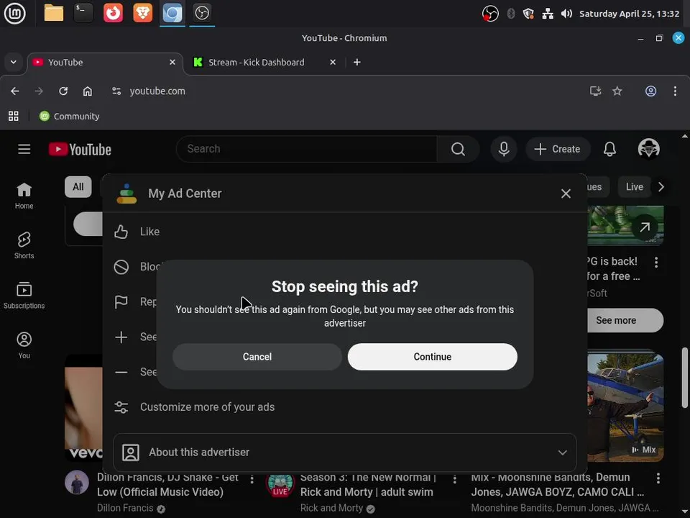690x518 pixels.
Task: Open options for Dillon Francis video
Action: pos(252,479)
